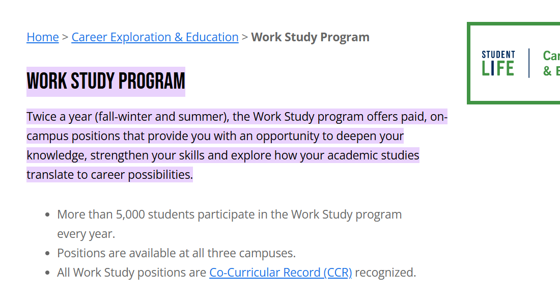The image size is (560, 296).
Task: Click the word 'recognized.' after the CCR link
Action: pyautogui.click(x=385, y=273)
